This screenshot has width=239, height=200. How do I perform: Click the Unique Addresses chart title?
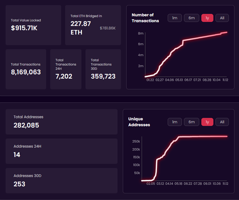tap(139, 122)
